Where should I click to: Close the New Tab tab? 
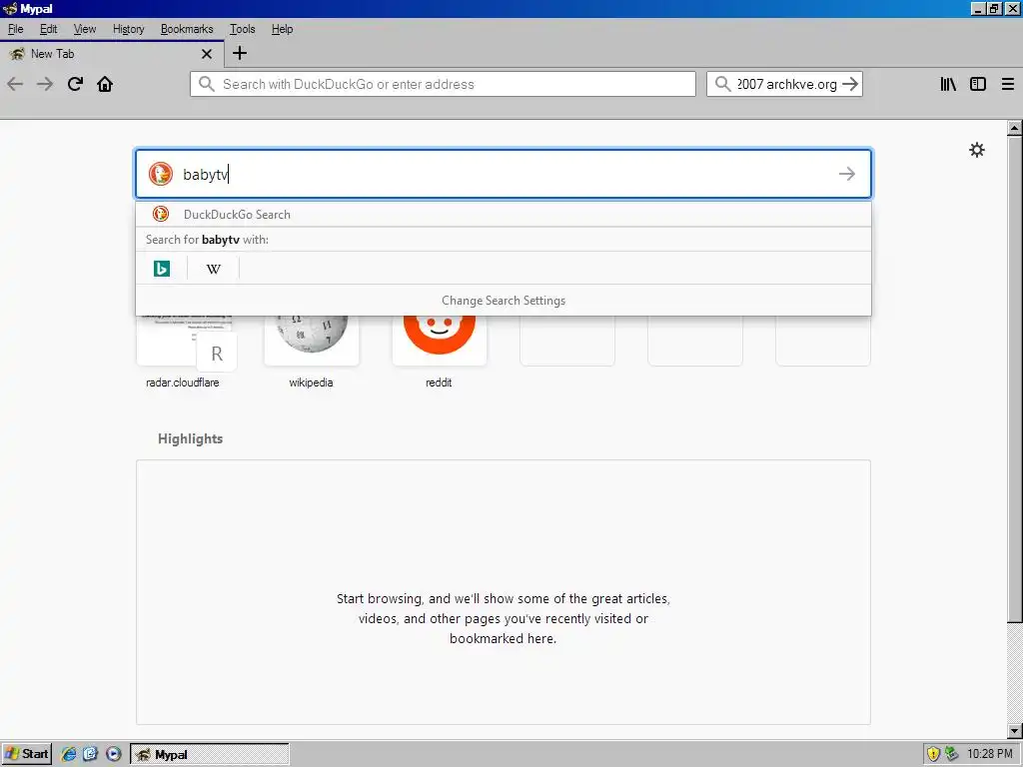pyautogui.click(x=207, y=54)
